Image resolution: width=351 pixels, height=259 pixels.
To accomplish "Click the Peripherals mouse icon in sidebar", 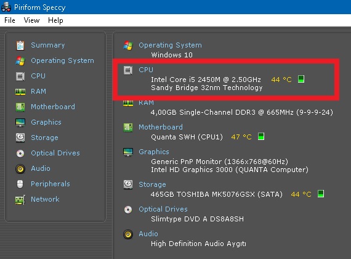I will [20, 184].
